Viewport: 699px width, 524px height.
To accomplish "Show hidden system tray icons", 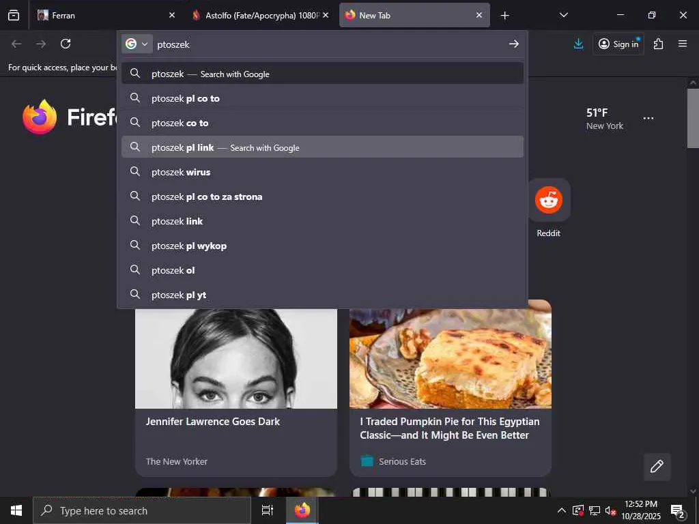I will point(562,510).
